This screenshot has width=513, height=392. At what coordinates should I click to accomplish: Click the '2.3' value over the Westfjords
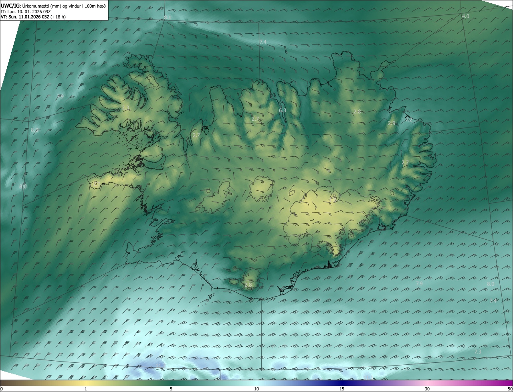coord(125,107)
